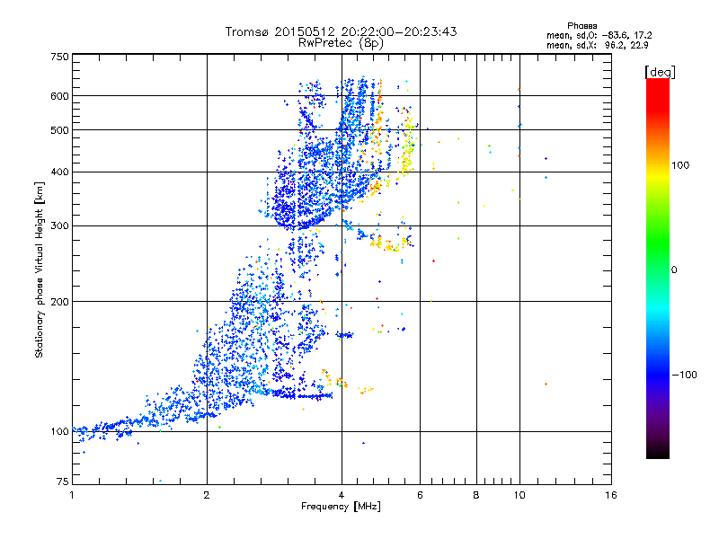Click the x-axis tick label '16'

click(x=611, y=495)
